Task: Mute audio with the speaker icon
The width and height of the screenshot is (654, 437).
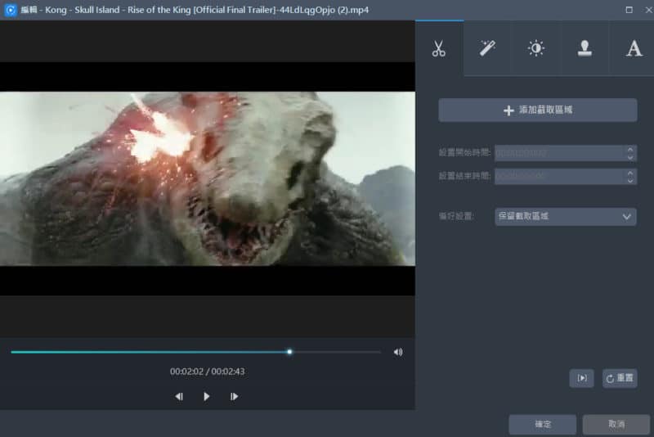Action: 398,352
